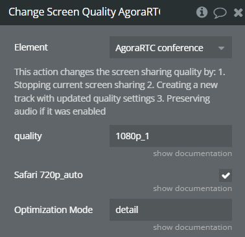The width and height of the screenshot is (245, 237).
Task: Click the action description paragraph
Action: (119, 92)
